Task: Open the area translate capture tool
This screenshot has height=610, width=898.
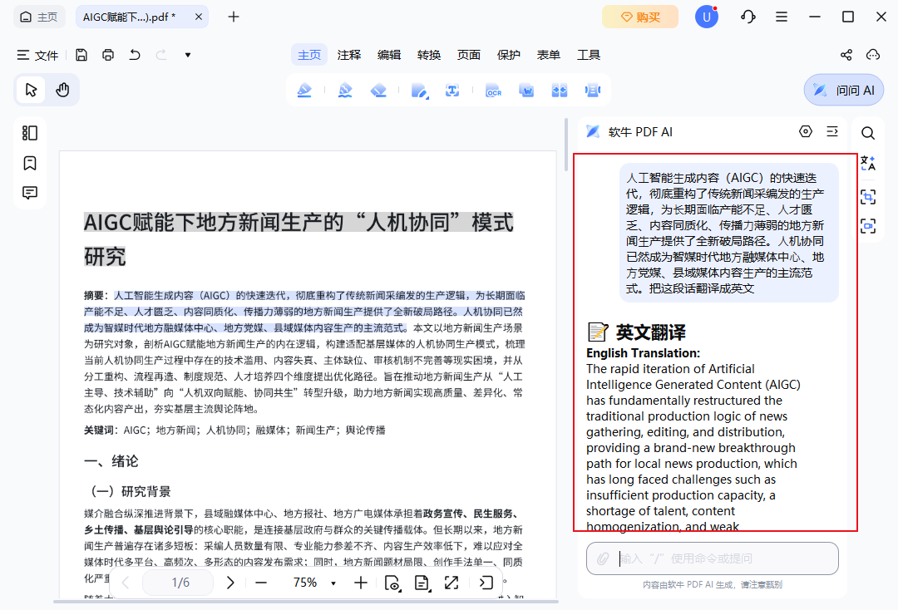Action: click(867, 197)
